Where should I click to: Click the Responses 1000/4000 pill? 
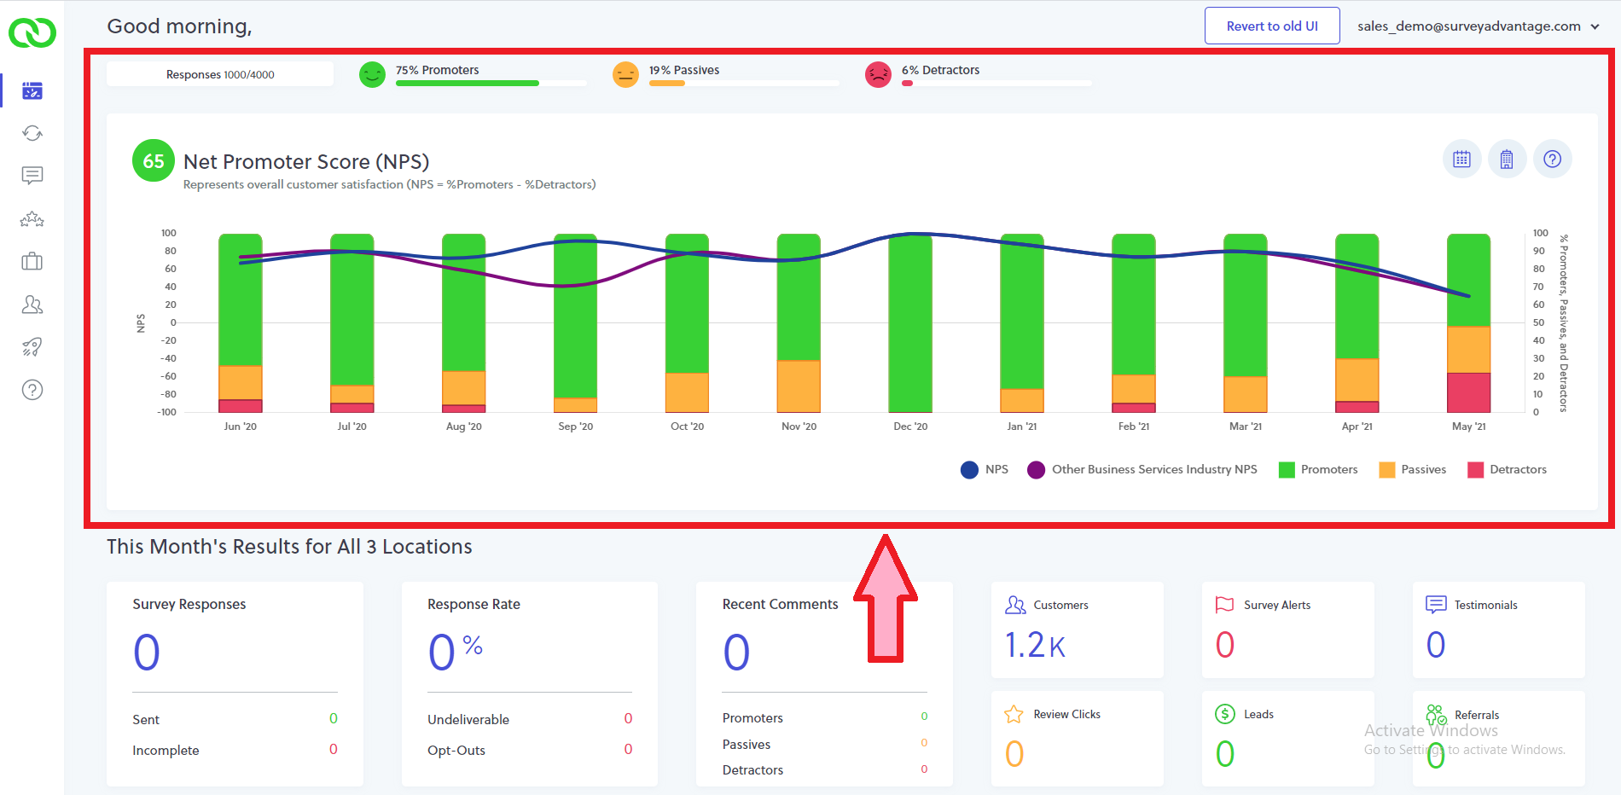pos(220,75)
